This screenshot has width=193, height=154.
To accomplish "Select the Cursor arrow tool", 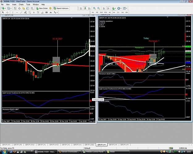I will coord(3,12).
